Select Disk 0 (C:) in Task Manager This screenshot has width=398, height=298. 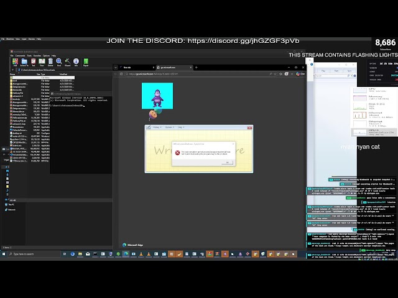pyautogui.click(x=374, y=106)
